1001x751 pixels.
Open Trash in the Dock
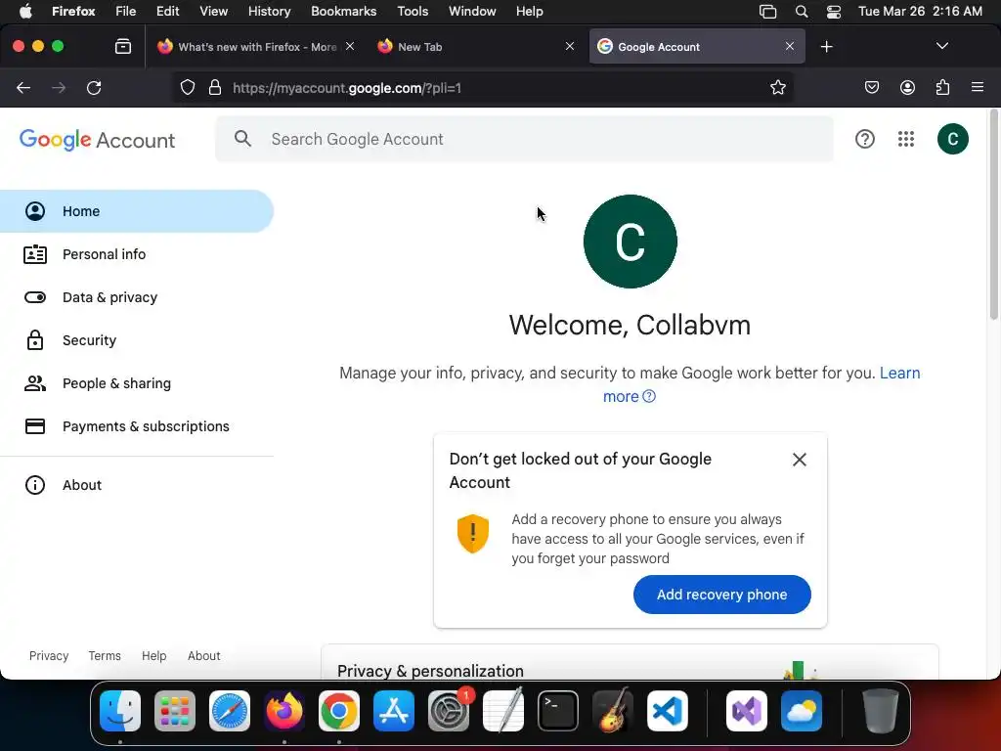[x=881, y=711]
